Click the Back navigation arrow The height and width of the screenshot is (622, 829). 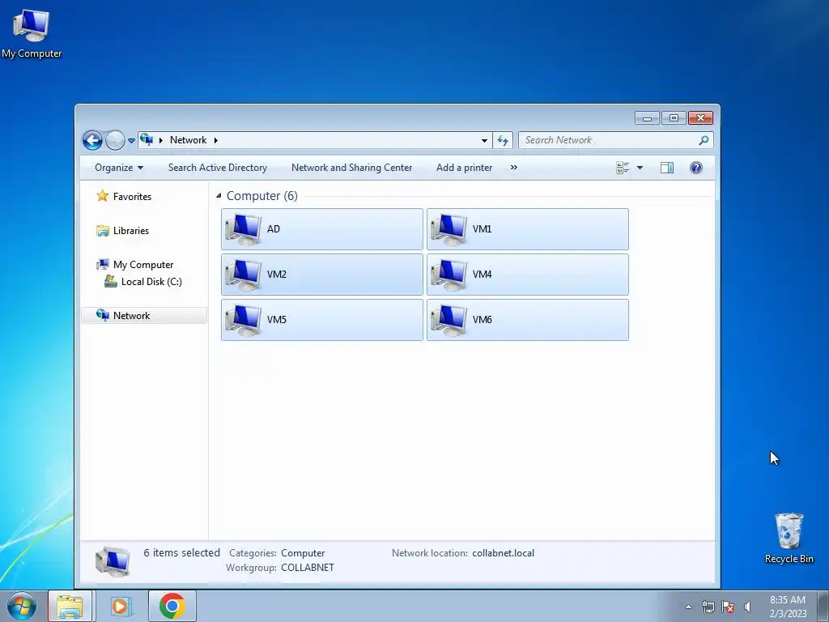[x=92, y=140]
